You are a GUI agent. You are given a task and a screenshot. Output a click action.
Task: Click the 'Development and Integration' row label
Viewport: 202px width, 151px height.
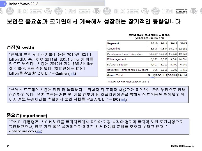[x=125, y=54]
